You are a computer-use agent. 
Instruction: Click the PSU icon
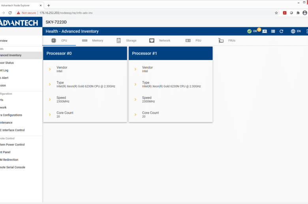click(x=188, y=41)
